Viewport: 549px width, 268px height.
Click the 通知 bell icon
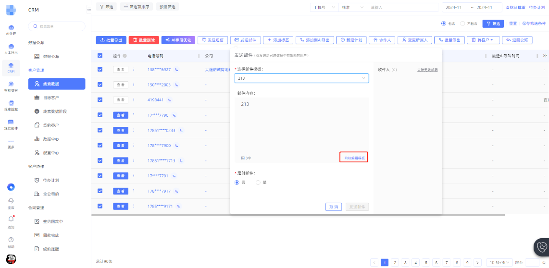[x=11, y=219]
